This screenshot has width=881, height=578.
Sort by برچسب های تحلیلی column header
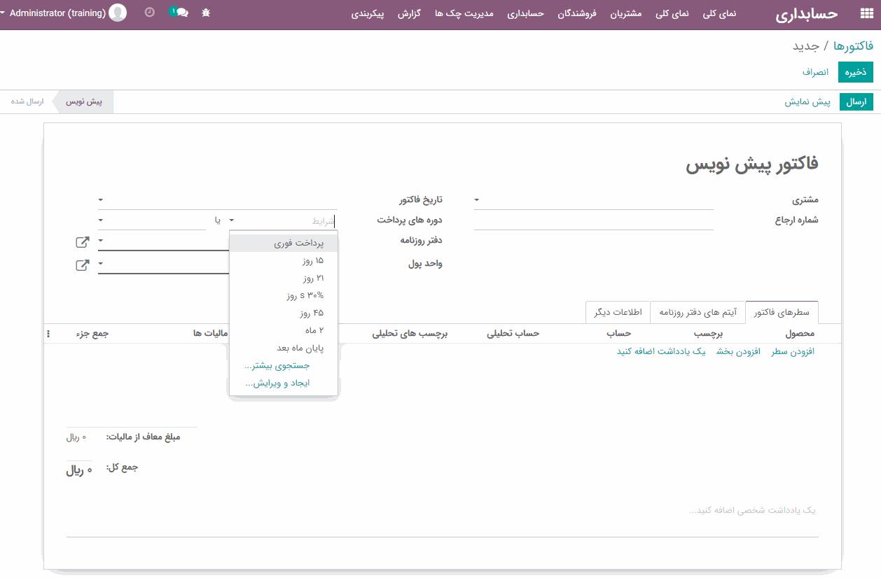pos(410,334)
